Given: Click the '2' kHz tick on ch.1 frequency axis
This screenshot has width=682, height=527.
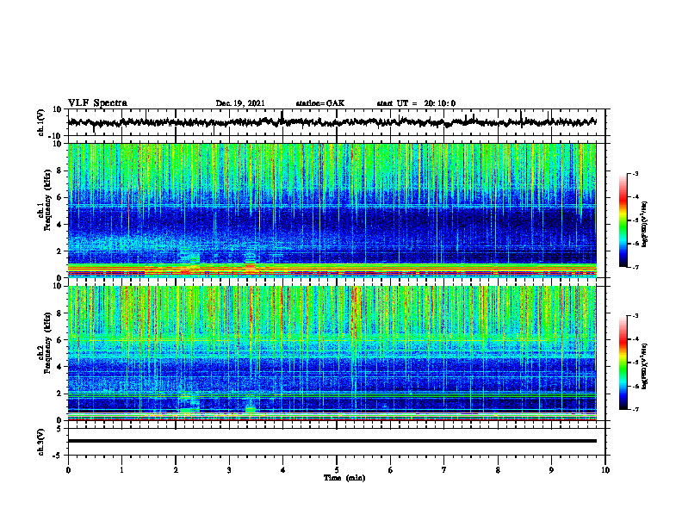Looking at the screenshot, I should 59,251.
